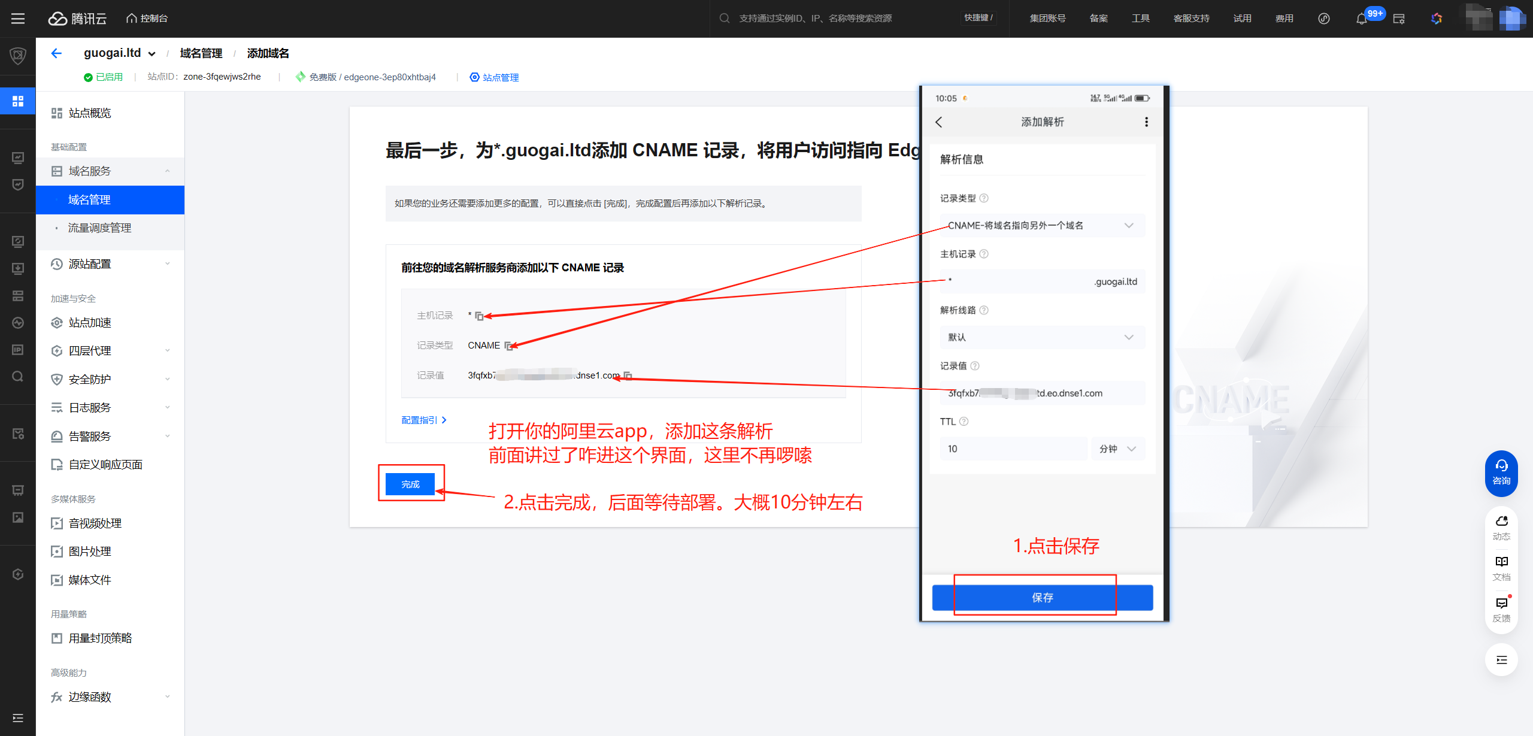Copy the CNAME record value

(628, 376)
